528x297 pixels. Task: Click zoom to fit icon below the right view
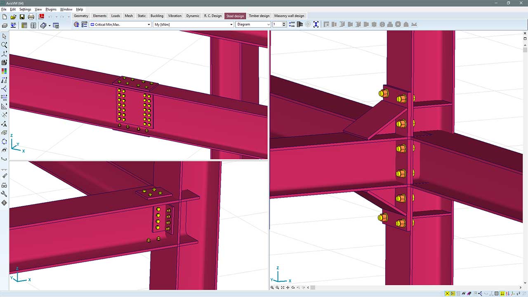[283, 288]
